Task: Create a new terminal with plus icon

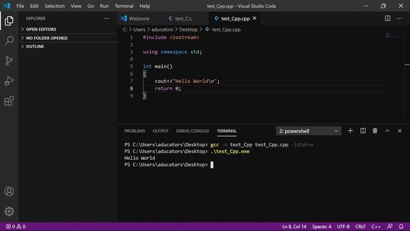Action: 350,131
